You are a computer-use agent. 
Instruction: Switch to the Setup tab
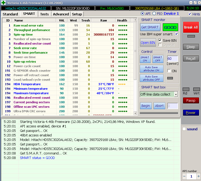tap(77, 14)
